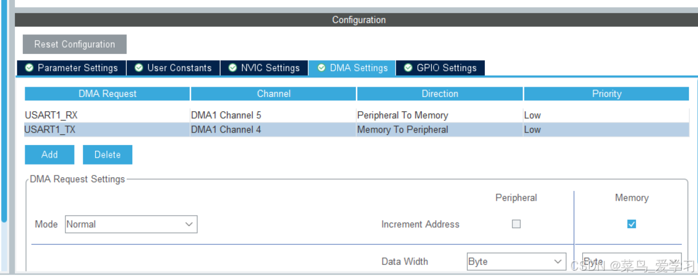Viewport: 698px width, 277px height.
Task: Click the Priority column header
Action: tap(606, 93)
